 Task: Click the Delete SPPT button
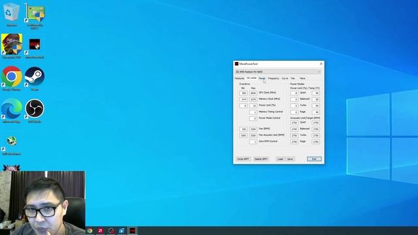[x=261, y=159]
